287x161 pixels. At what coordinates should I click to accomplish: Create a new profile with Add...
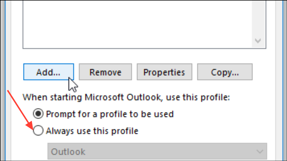(49, 72)
